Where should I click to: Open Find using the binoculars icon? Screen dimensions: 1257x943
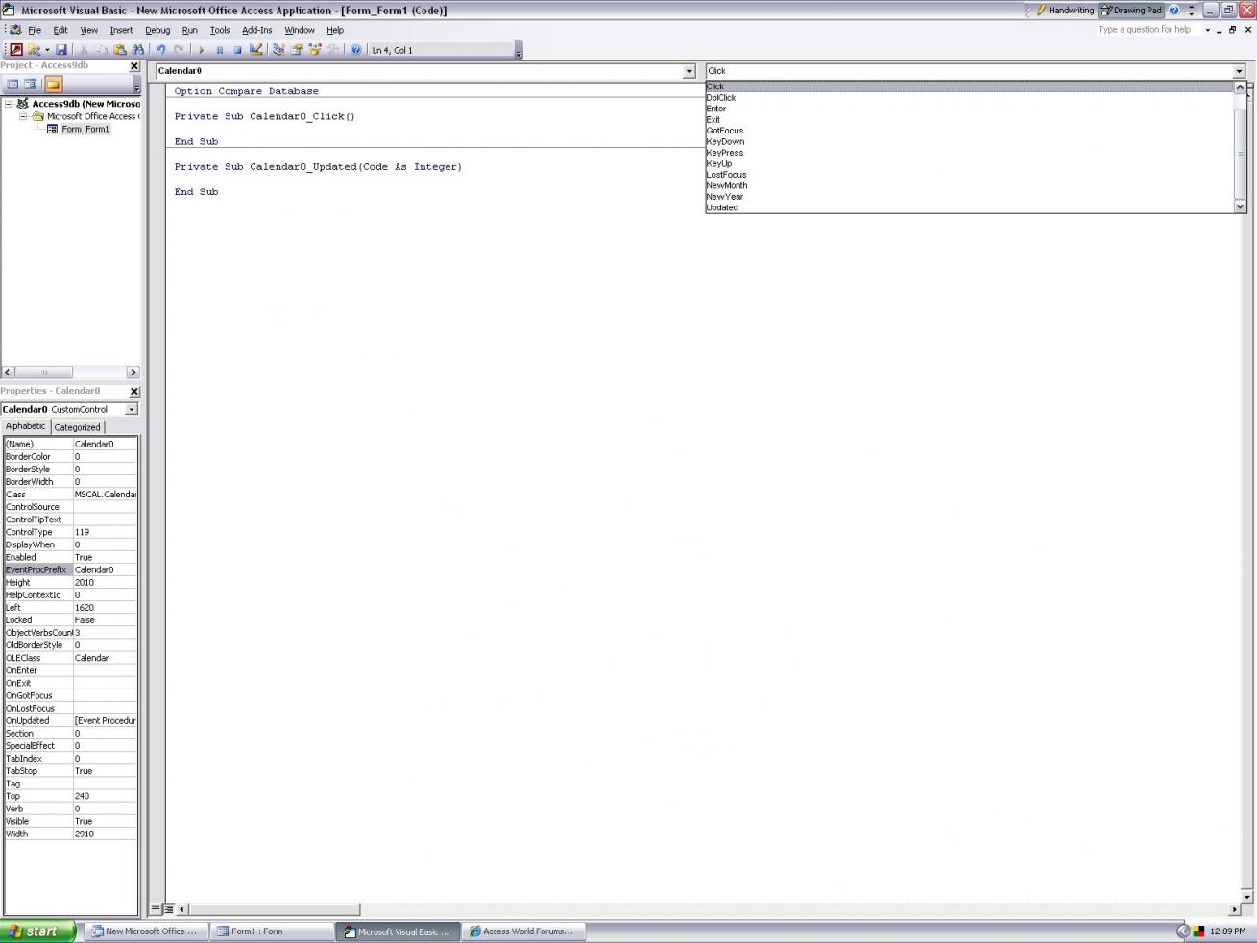[138, 50]
